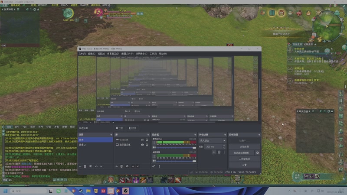The height and width of the screenshot is (195, 347).
Task: Add a configurable transition plus icon
Action: point(214,152)
